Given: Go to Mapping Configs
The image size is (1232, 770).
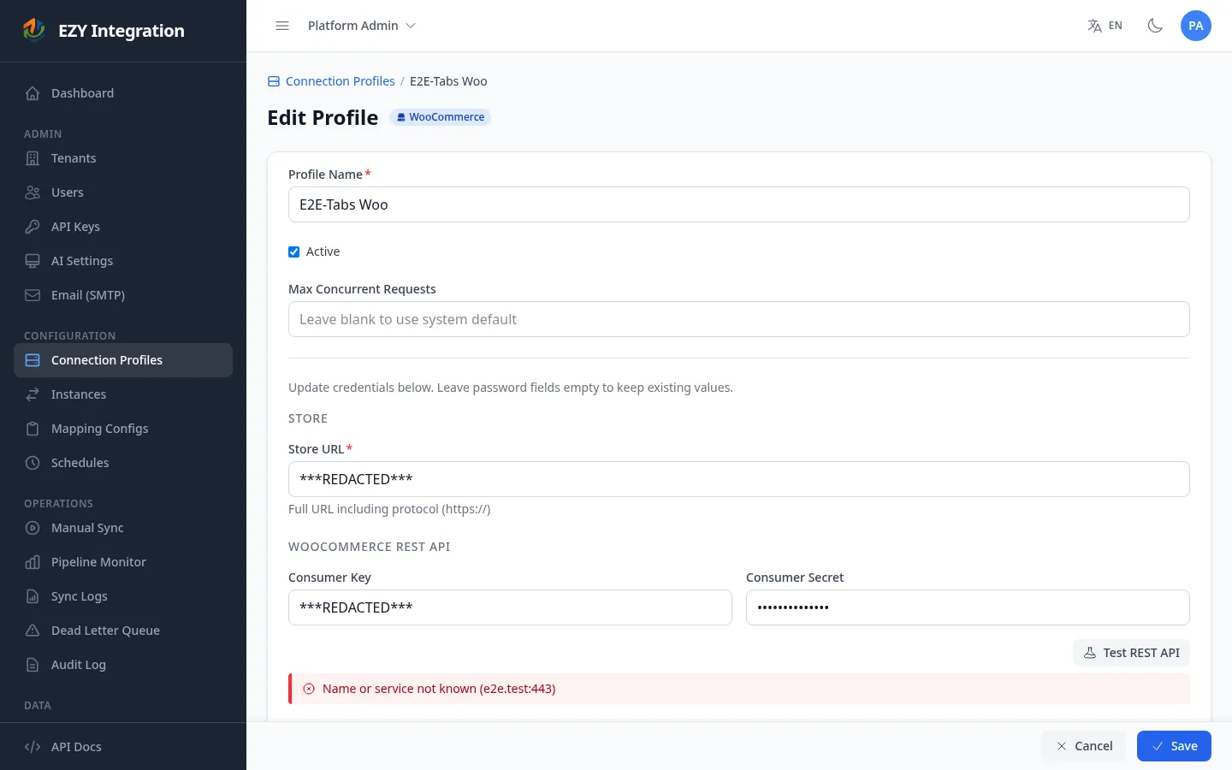Looking at the screenshot, I should (x=123, y=429).
